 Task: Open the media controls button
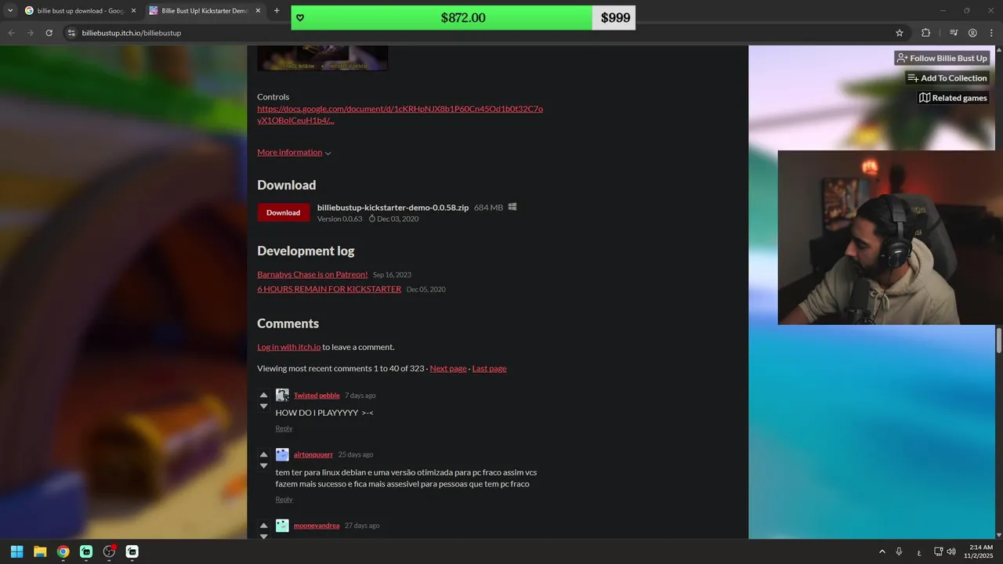click(x=954, y=33)
